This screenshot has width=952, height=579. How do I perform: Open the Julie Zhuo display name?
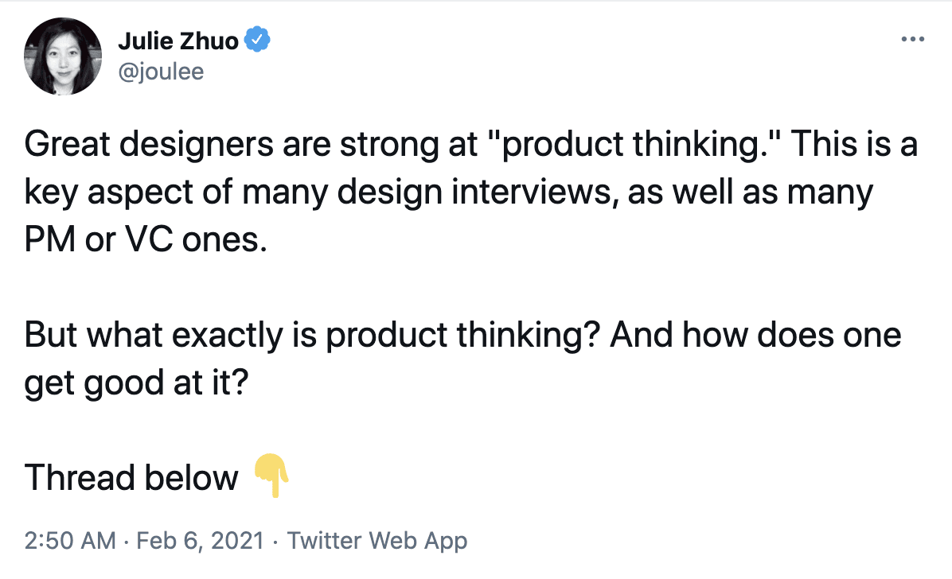[x=178, y=41]
